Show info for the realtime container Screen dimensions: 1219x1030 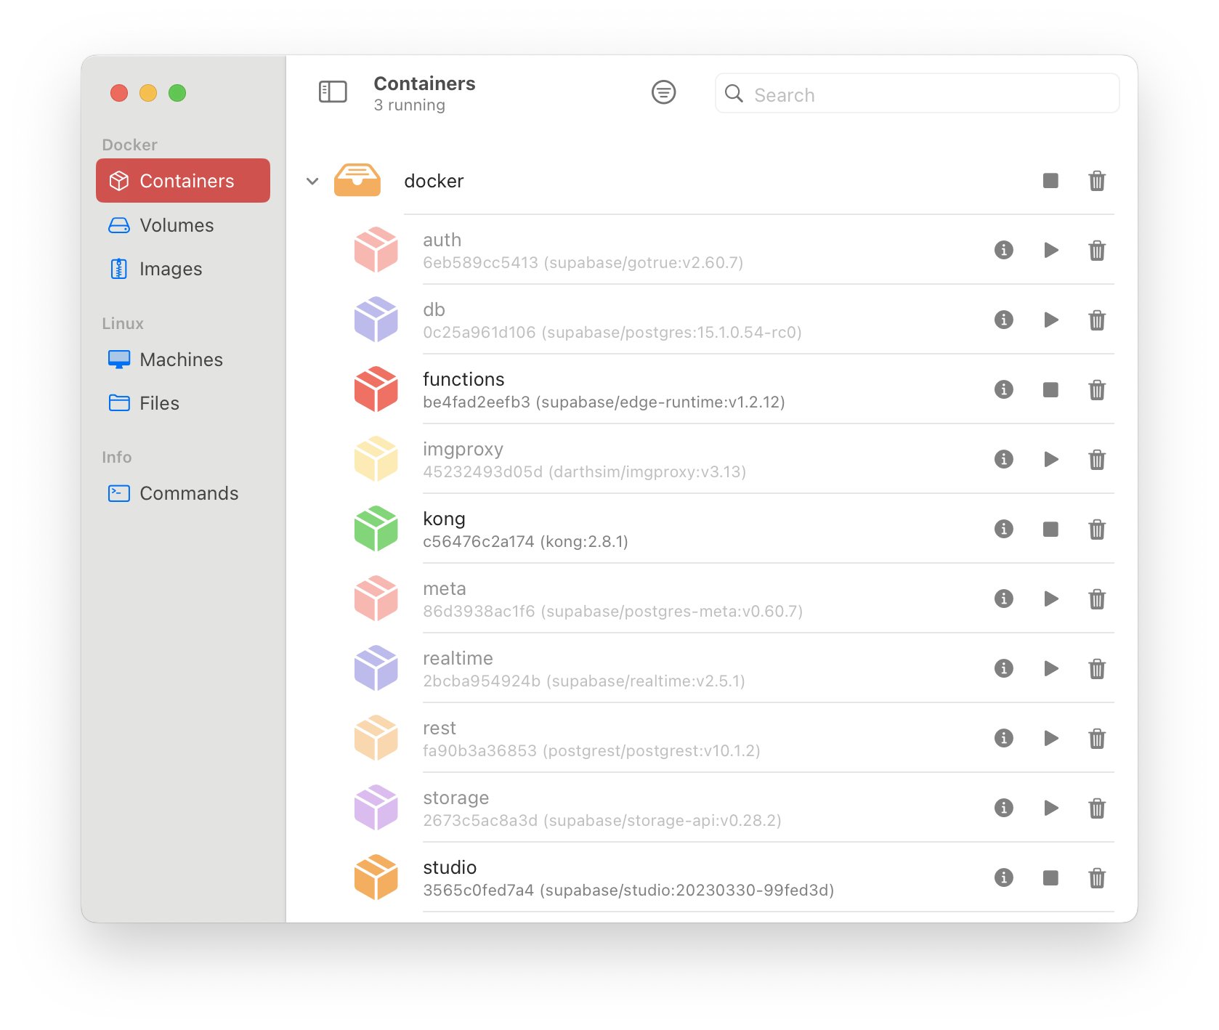click(x=1004, y=668)
